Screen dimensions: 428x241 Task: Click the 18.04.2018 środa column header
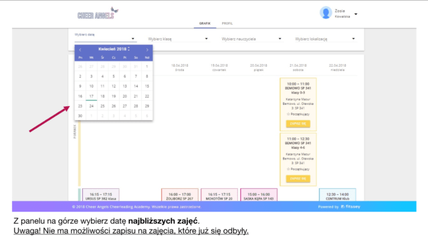click(x=180, y=67)
